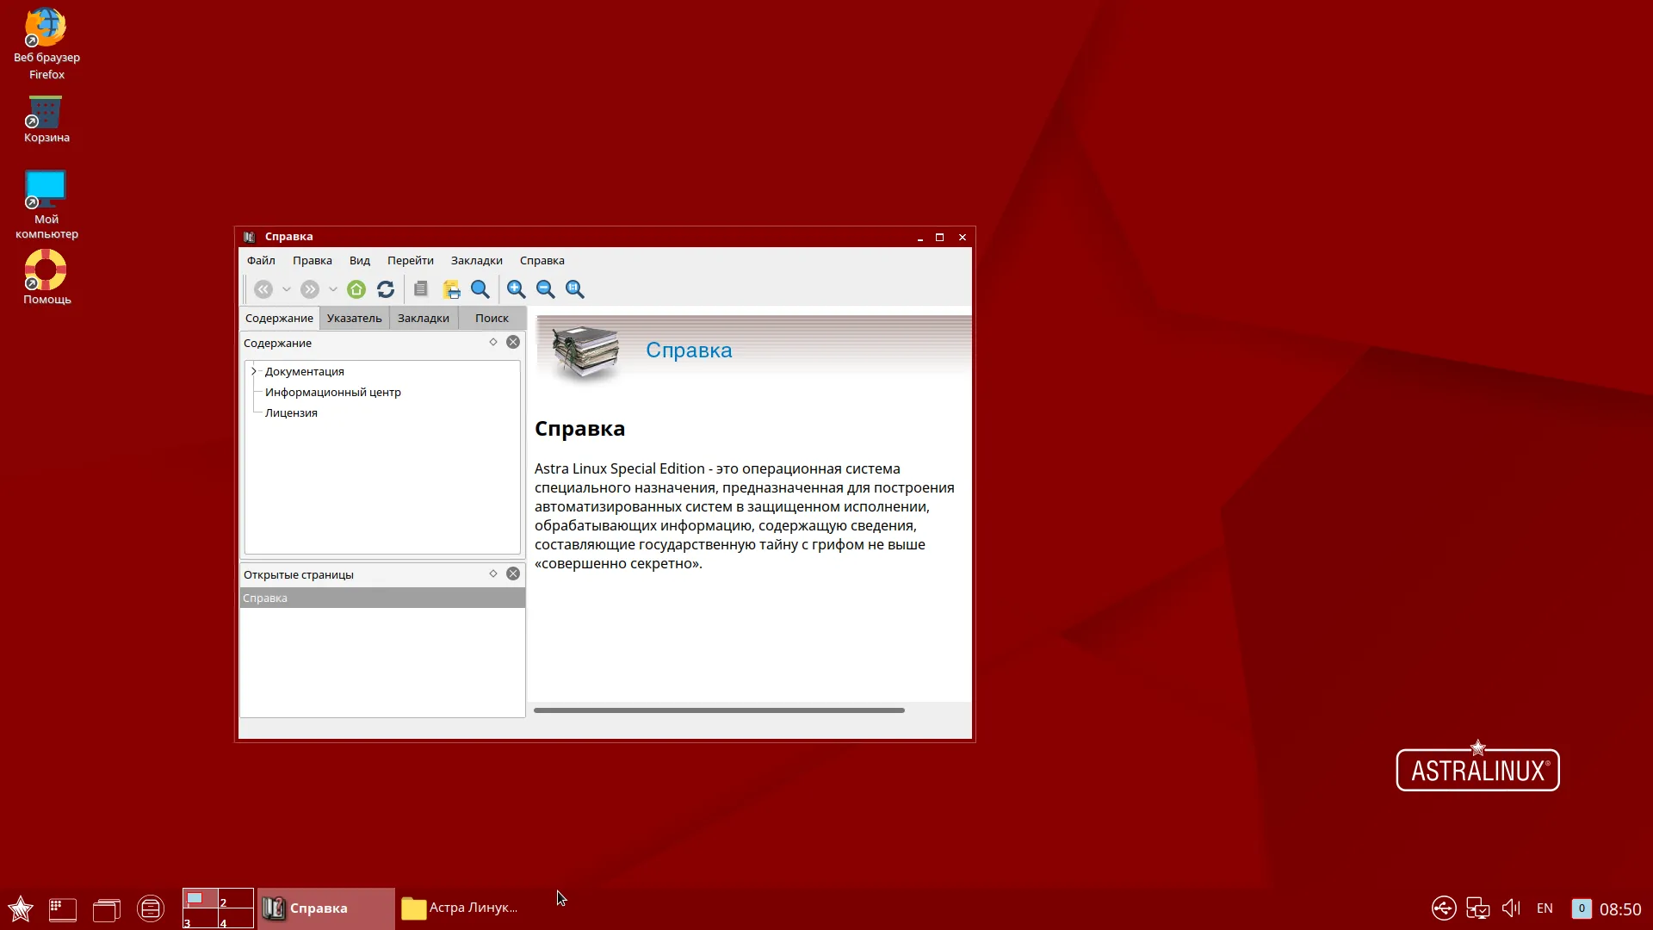The height and width of the screenshot is (930, 1653).
Task: Open the file manager drawer icon
Action: (151, 908)
